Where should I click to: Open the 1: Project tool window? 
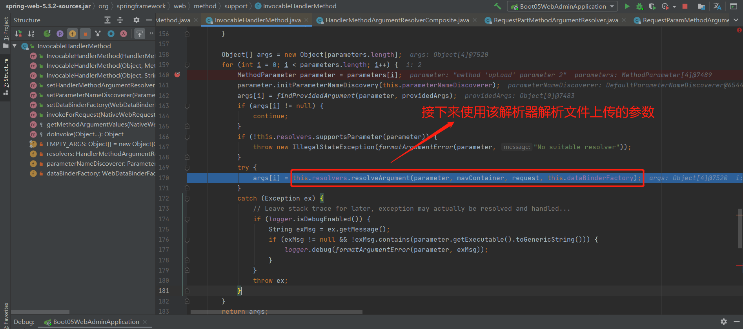pyautogui.click(x=5, y=32)
